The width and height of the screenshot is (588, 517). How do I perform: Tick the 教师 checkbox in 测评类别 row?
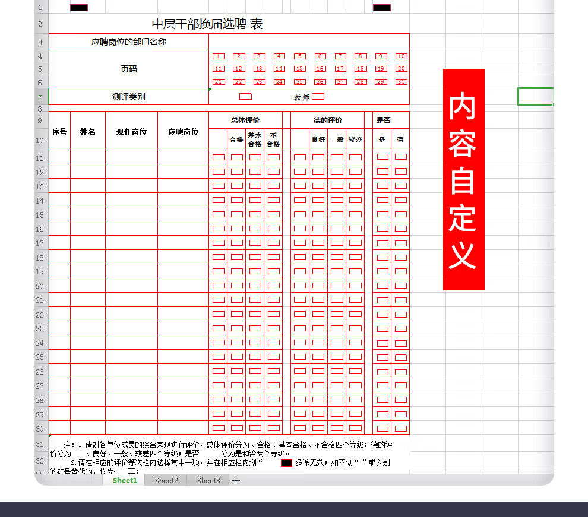(x=318, y=96)
